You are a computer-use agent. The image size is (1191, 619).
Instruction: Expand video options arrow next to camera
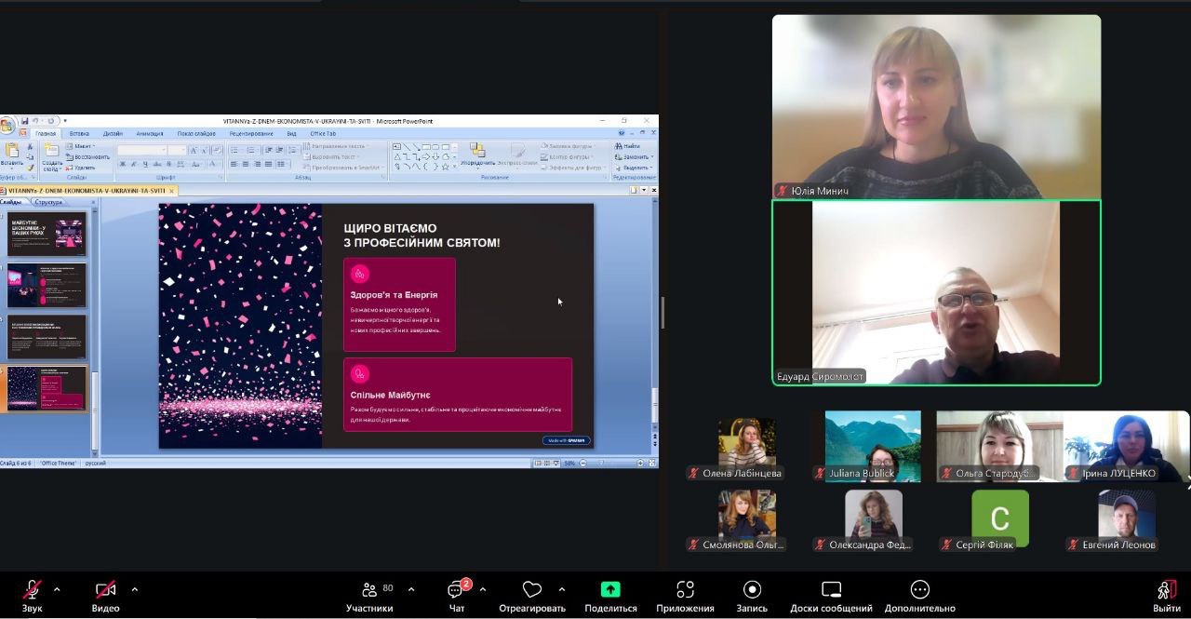pos(134,589)
